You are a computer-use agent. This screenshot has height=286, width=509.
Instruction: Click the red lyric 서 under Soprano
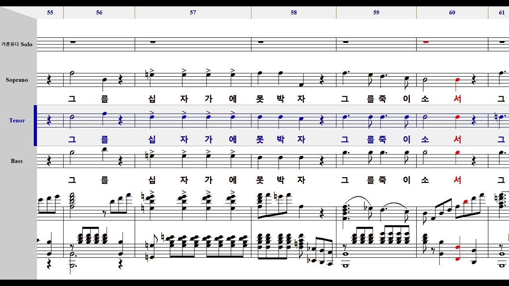click(x=458, y=99)
